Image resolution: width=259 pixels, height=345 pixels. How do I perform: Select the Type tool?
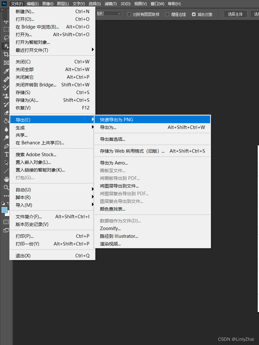(6, 154)
